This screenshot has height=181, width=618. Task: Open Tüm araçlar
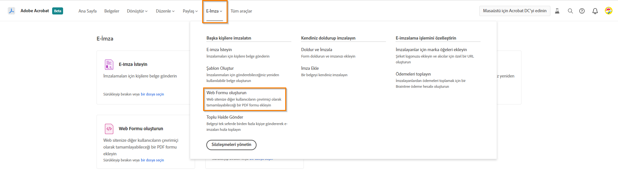coord(241,11)
